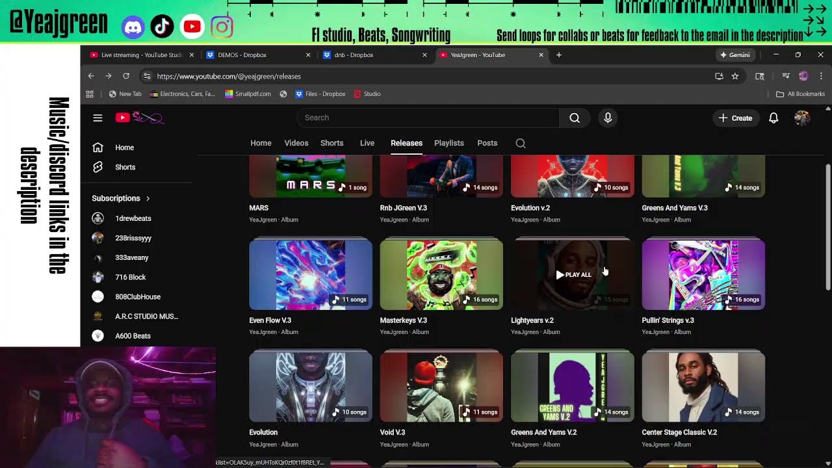Go back with the browser back arrow

[91, 76]
